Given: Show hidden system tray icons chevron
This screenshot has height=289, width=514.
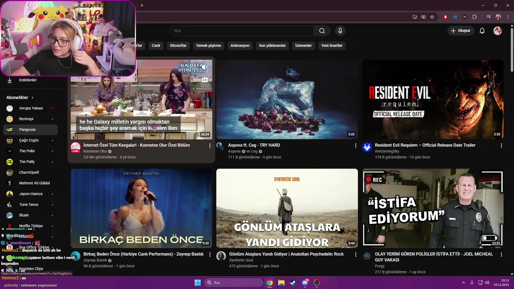Looking at the screenshot, I should click(463, 283).
